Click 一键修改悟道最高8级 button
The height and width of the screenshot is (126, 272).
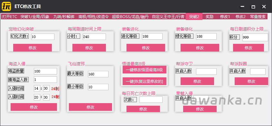(144, 70)
